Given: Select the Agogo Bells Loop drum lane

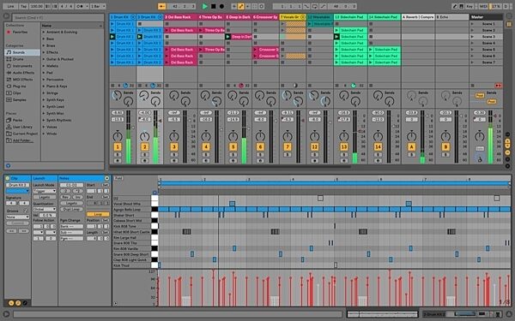Looking at the screenshot, I should click(x=131, y=210).
